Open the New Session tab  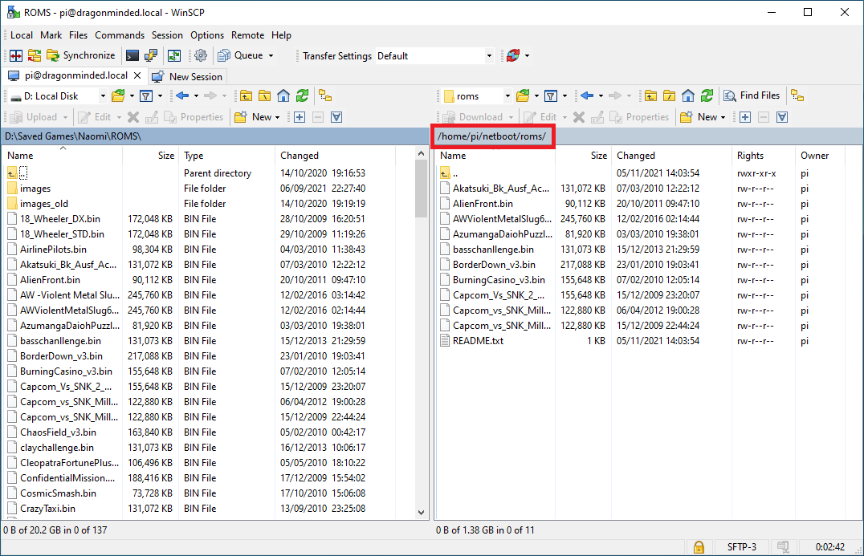point(188,76)
